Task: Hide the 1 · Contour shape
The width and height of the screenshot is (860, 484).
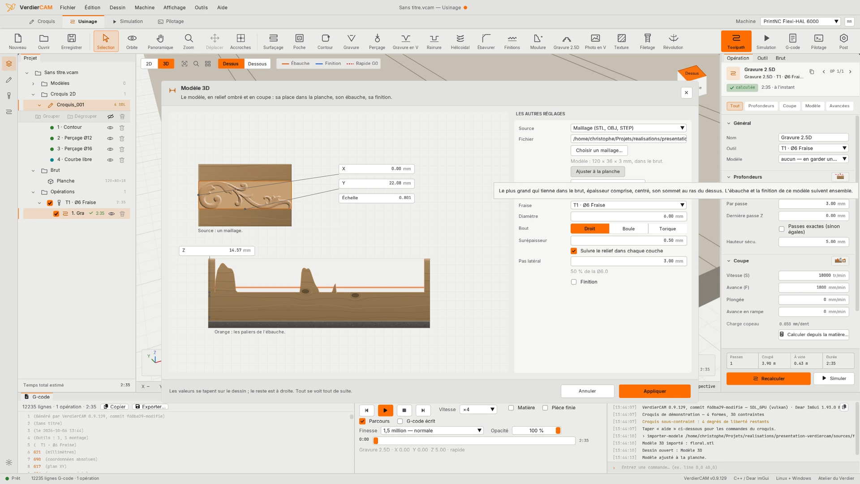Action: pos(110,128)
